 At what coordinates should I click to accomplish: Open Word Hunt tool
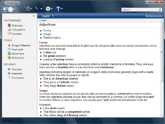coord(18,54)
